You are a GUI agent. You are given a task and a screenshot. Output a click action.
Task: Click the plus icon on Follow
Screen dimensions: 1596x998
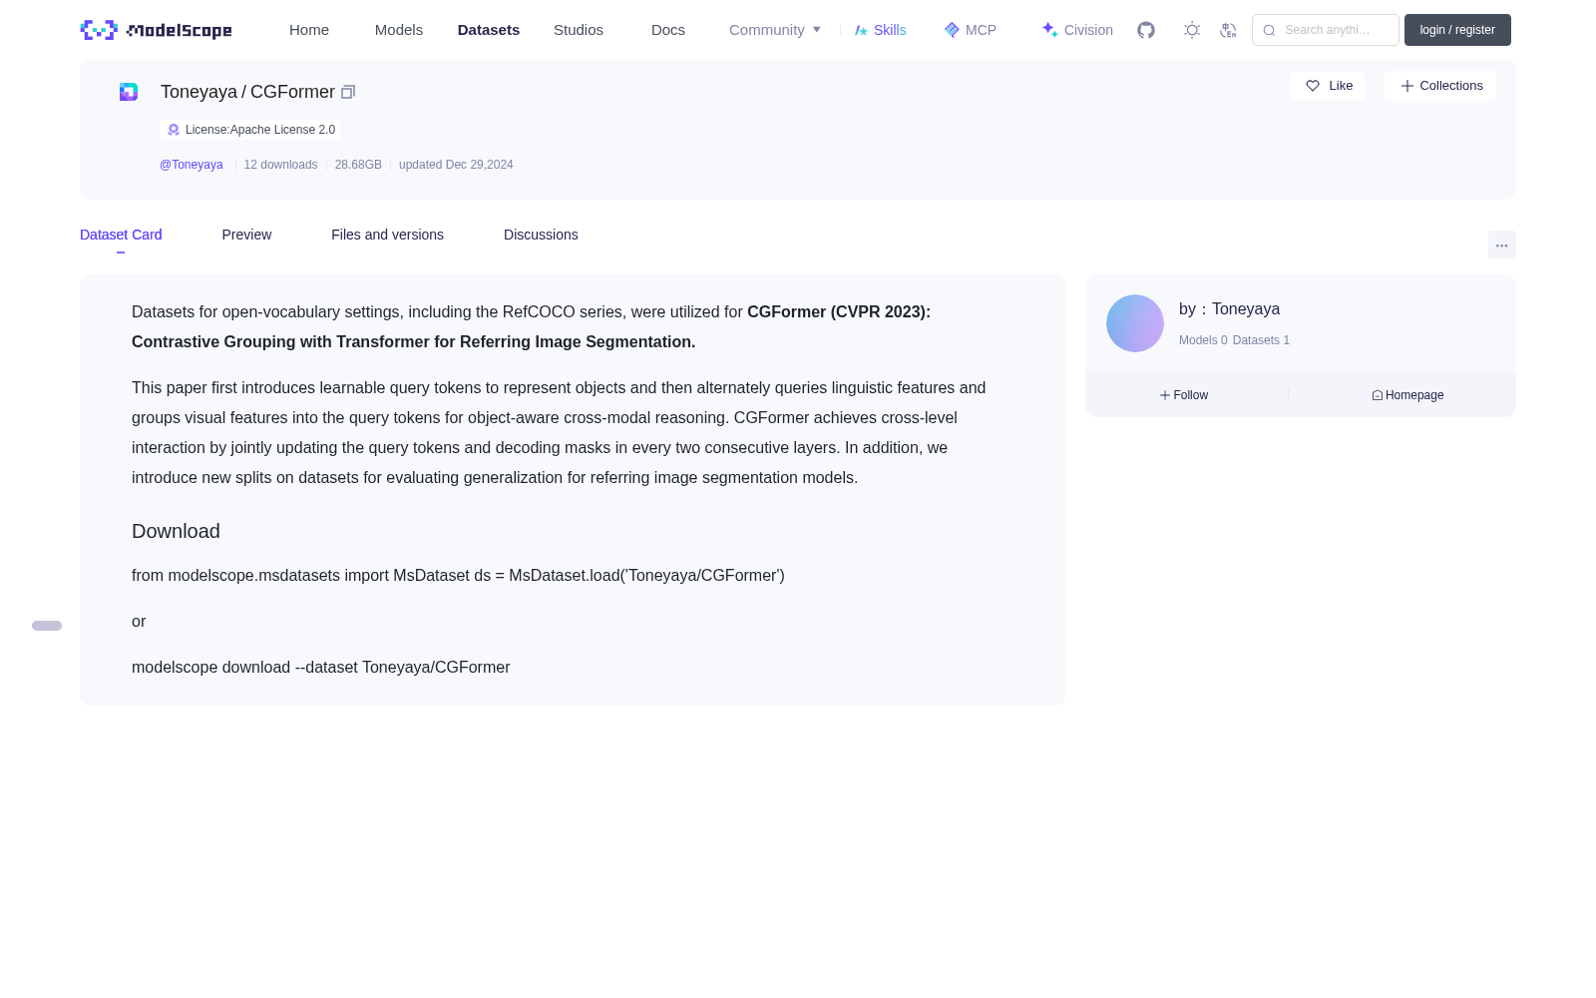[x=1165, y=395]
